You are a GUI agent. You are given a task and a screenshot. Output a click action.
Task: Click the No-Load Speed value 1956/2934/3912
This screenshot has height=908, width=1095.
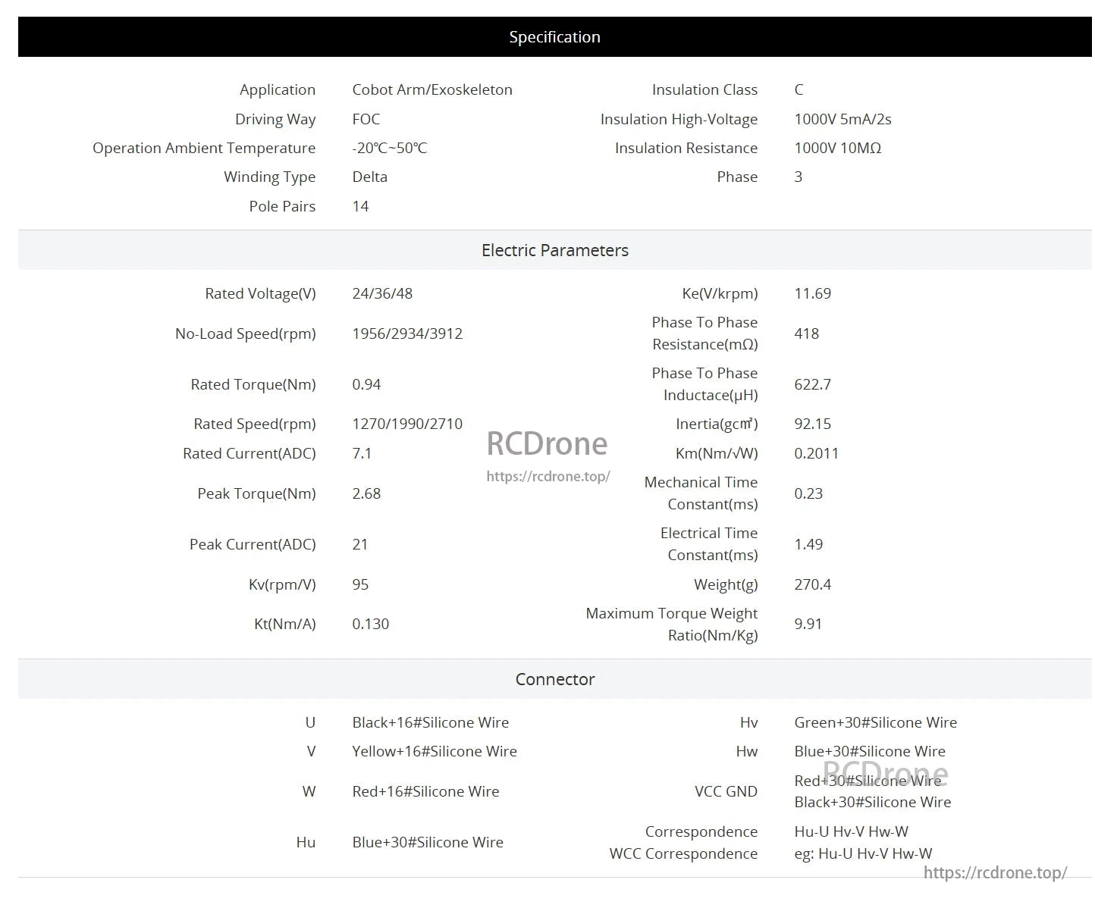(407, 333)
